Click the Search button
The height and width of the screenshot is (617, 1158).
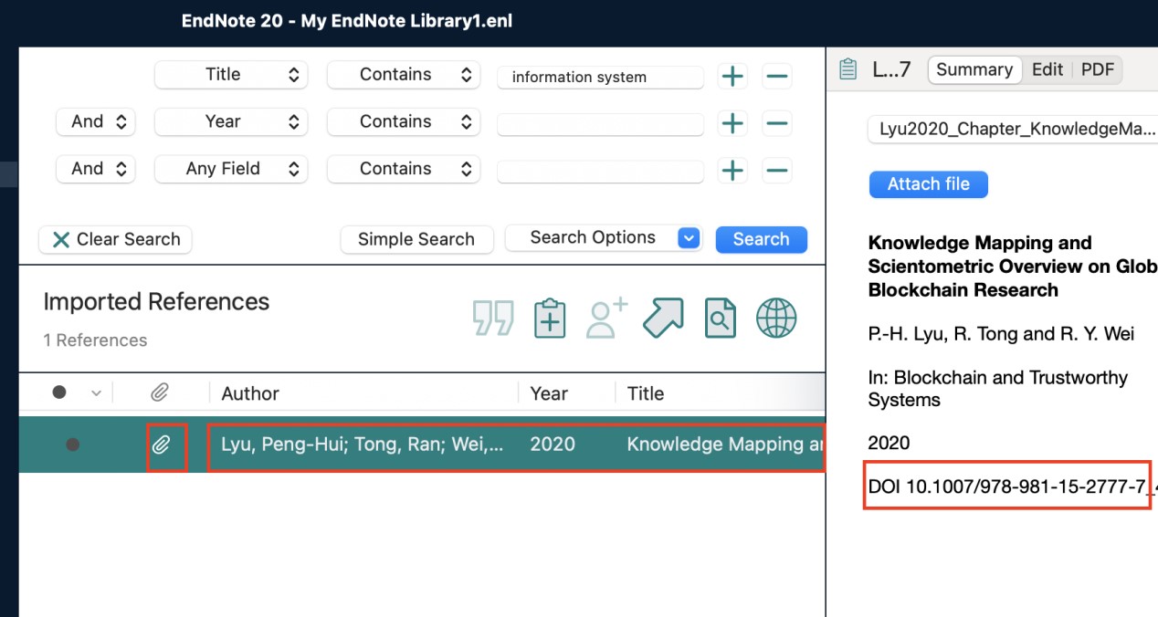[x=761, y=239]
